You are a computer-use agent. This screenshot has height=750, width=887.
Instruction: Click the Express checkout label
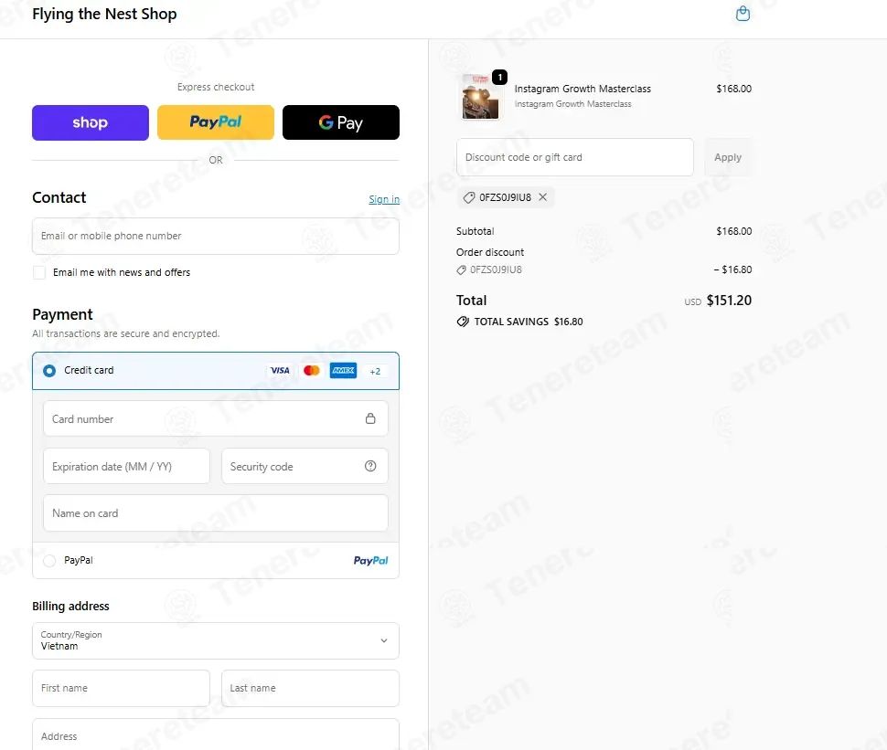coord(216,87)
